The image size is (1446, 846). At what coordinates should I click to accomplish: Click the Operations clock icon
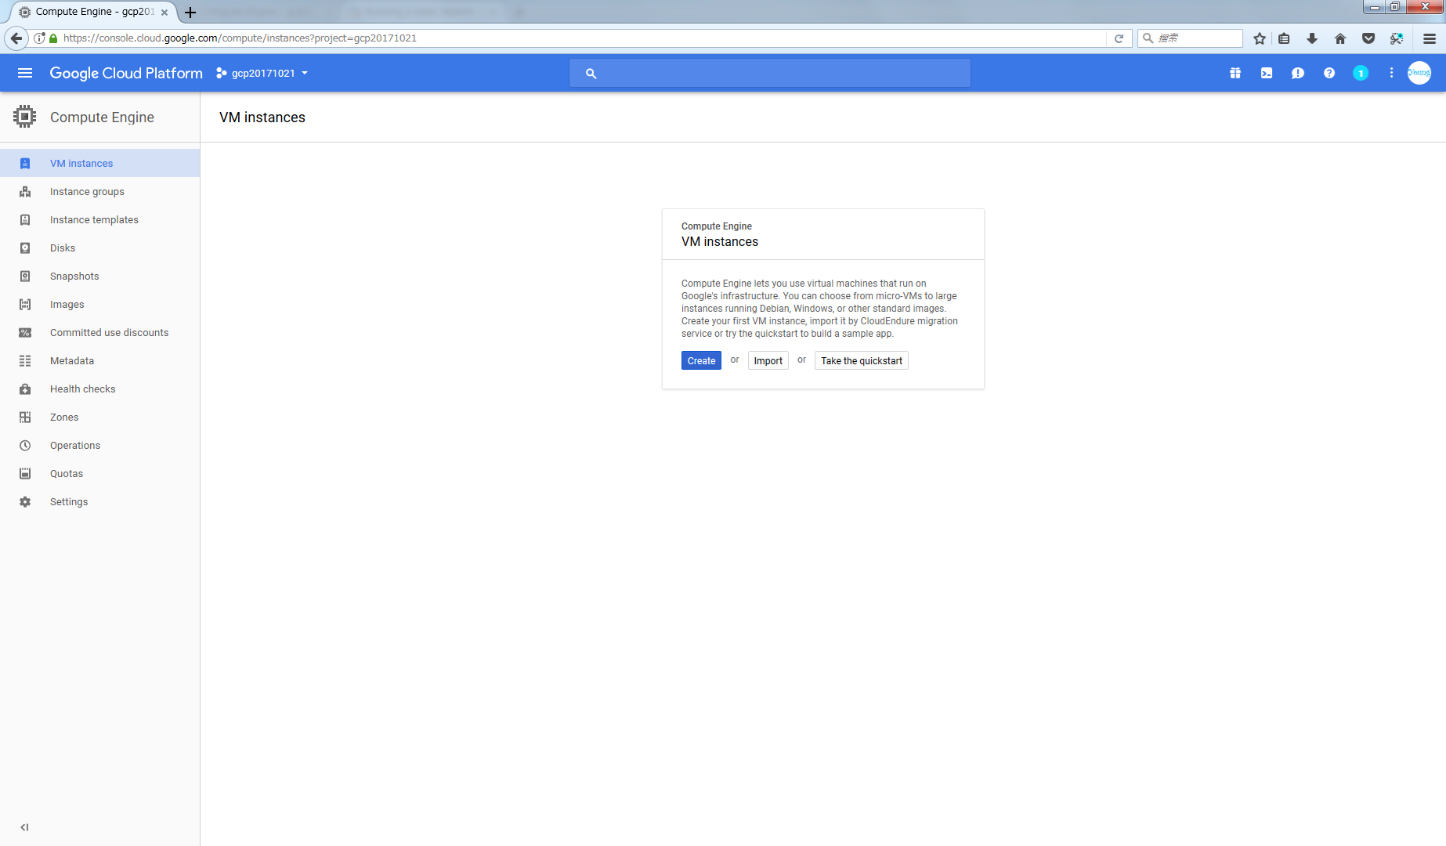click(x=25, y=445)
